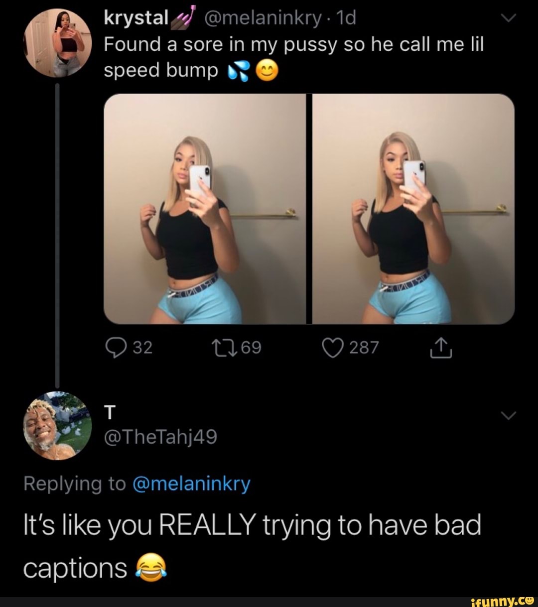The width and height of the screenshot is (538, 607).
Task: Click @melaninkry link after 'Replying to'
Action: pyautogui.click(x=191, y=484)
